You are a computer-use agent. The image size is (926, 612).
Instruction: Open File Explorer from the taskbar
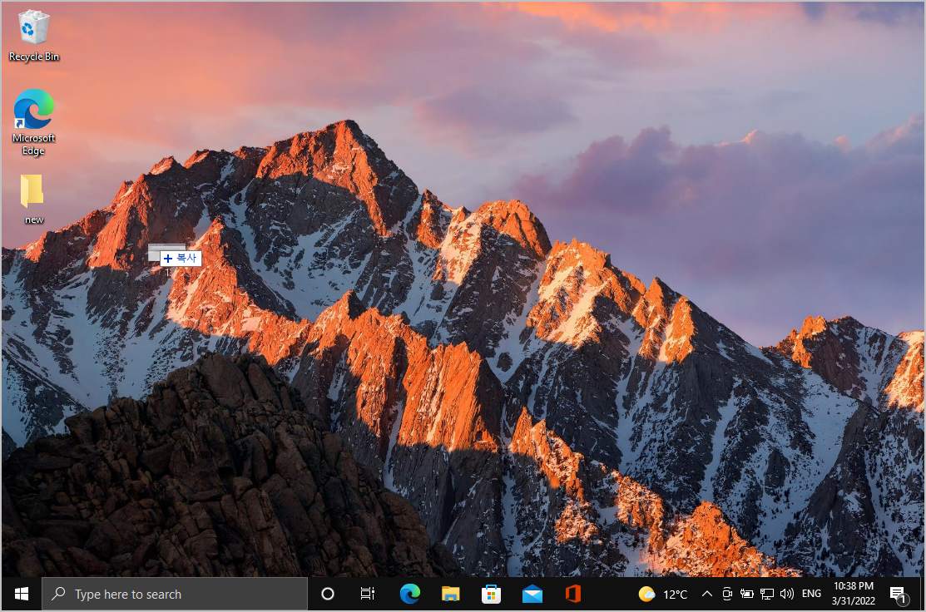(451, 594)
